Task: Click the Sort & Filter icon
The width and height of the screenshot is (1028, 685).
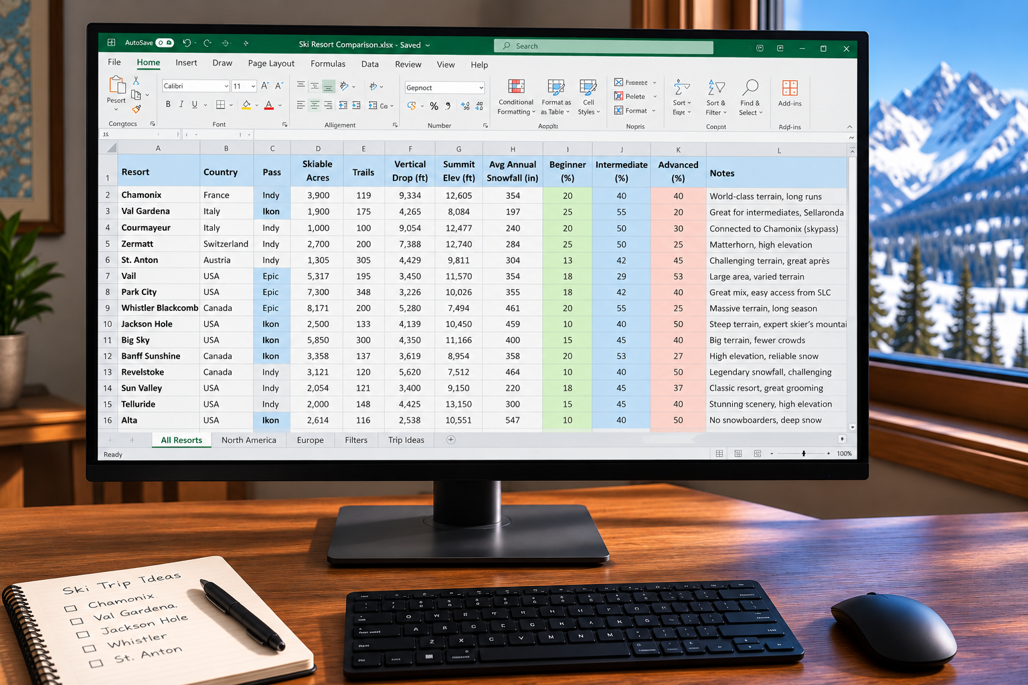Action: point(716,87)
